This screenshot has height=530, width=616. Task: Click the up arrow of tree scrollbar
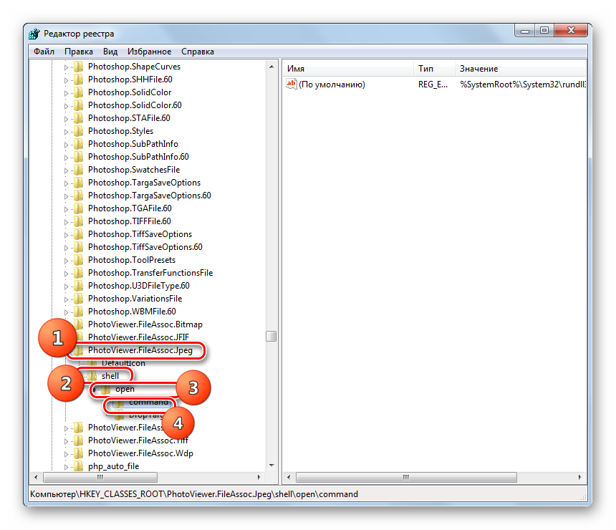pyautogui.click(x=271, y=67)
